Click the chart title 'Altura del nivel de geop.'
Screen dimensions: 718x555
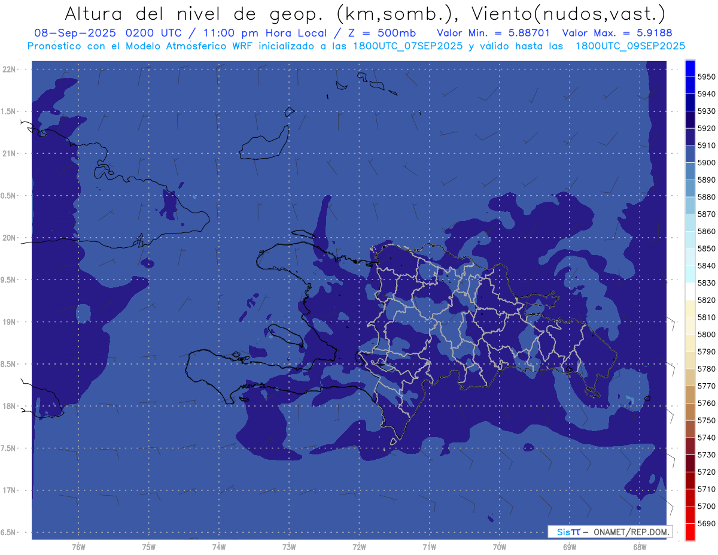[194, 13]
